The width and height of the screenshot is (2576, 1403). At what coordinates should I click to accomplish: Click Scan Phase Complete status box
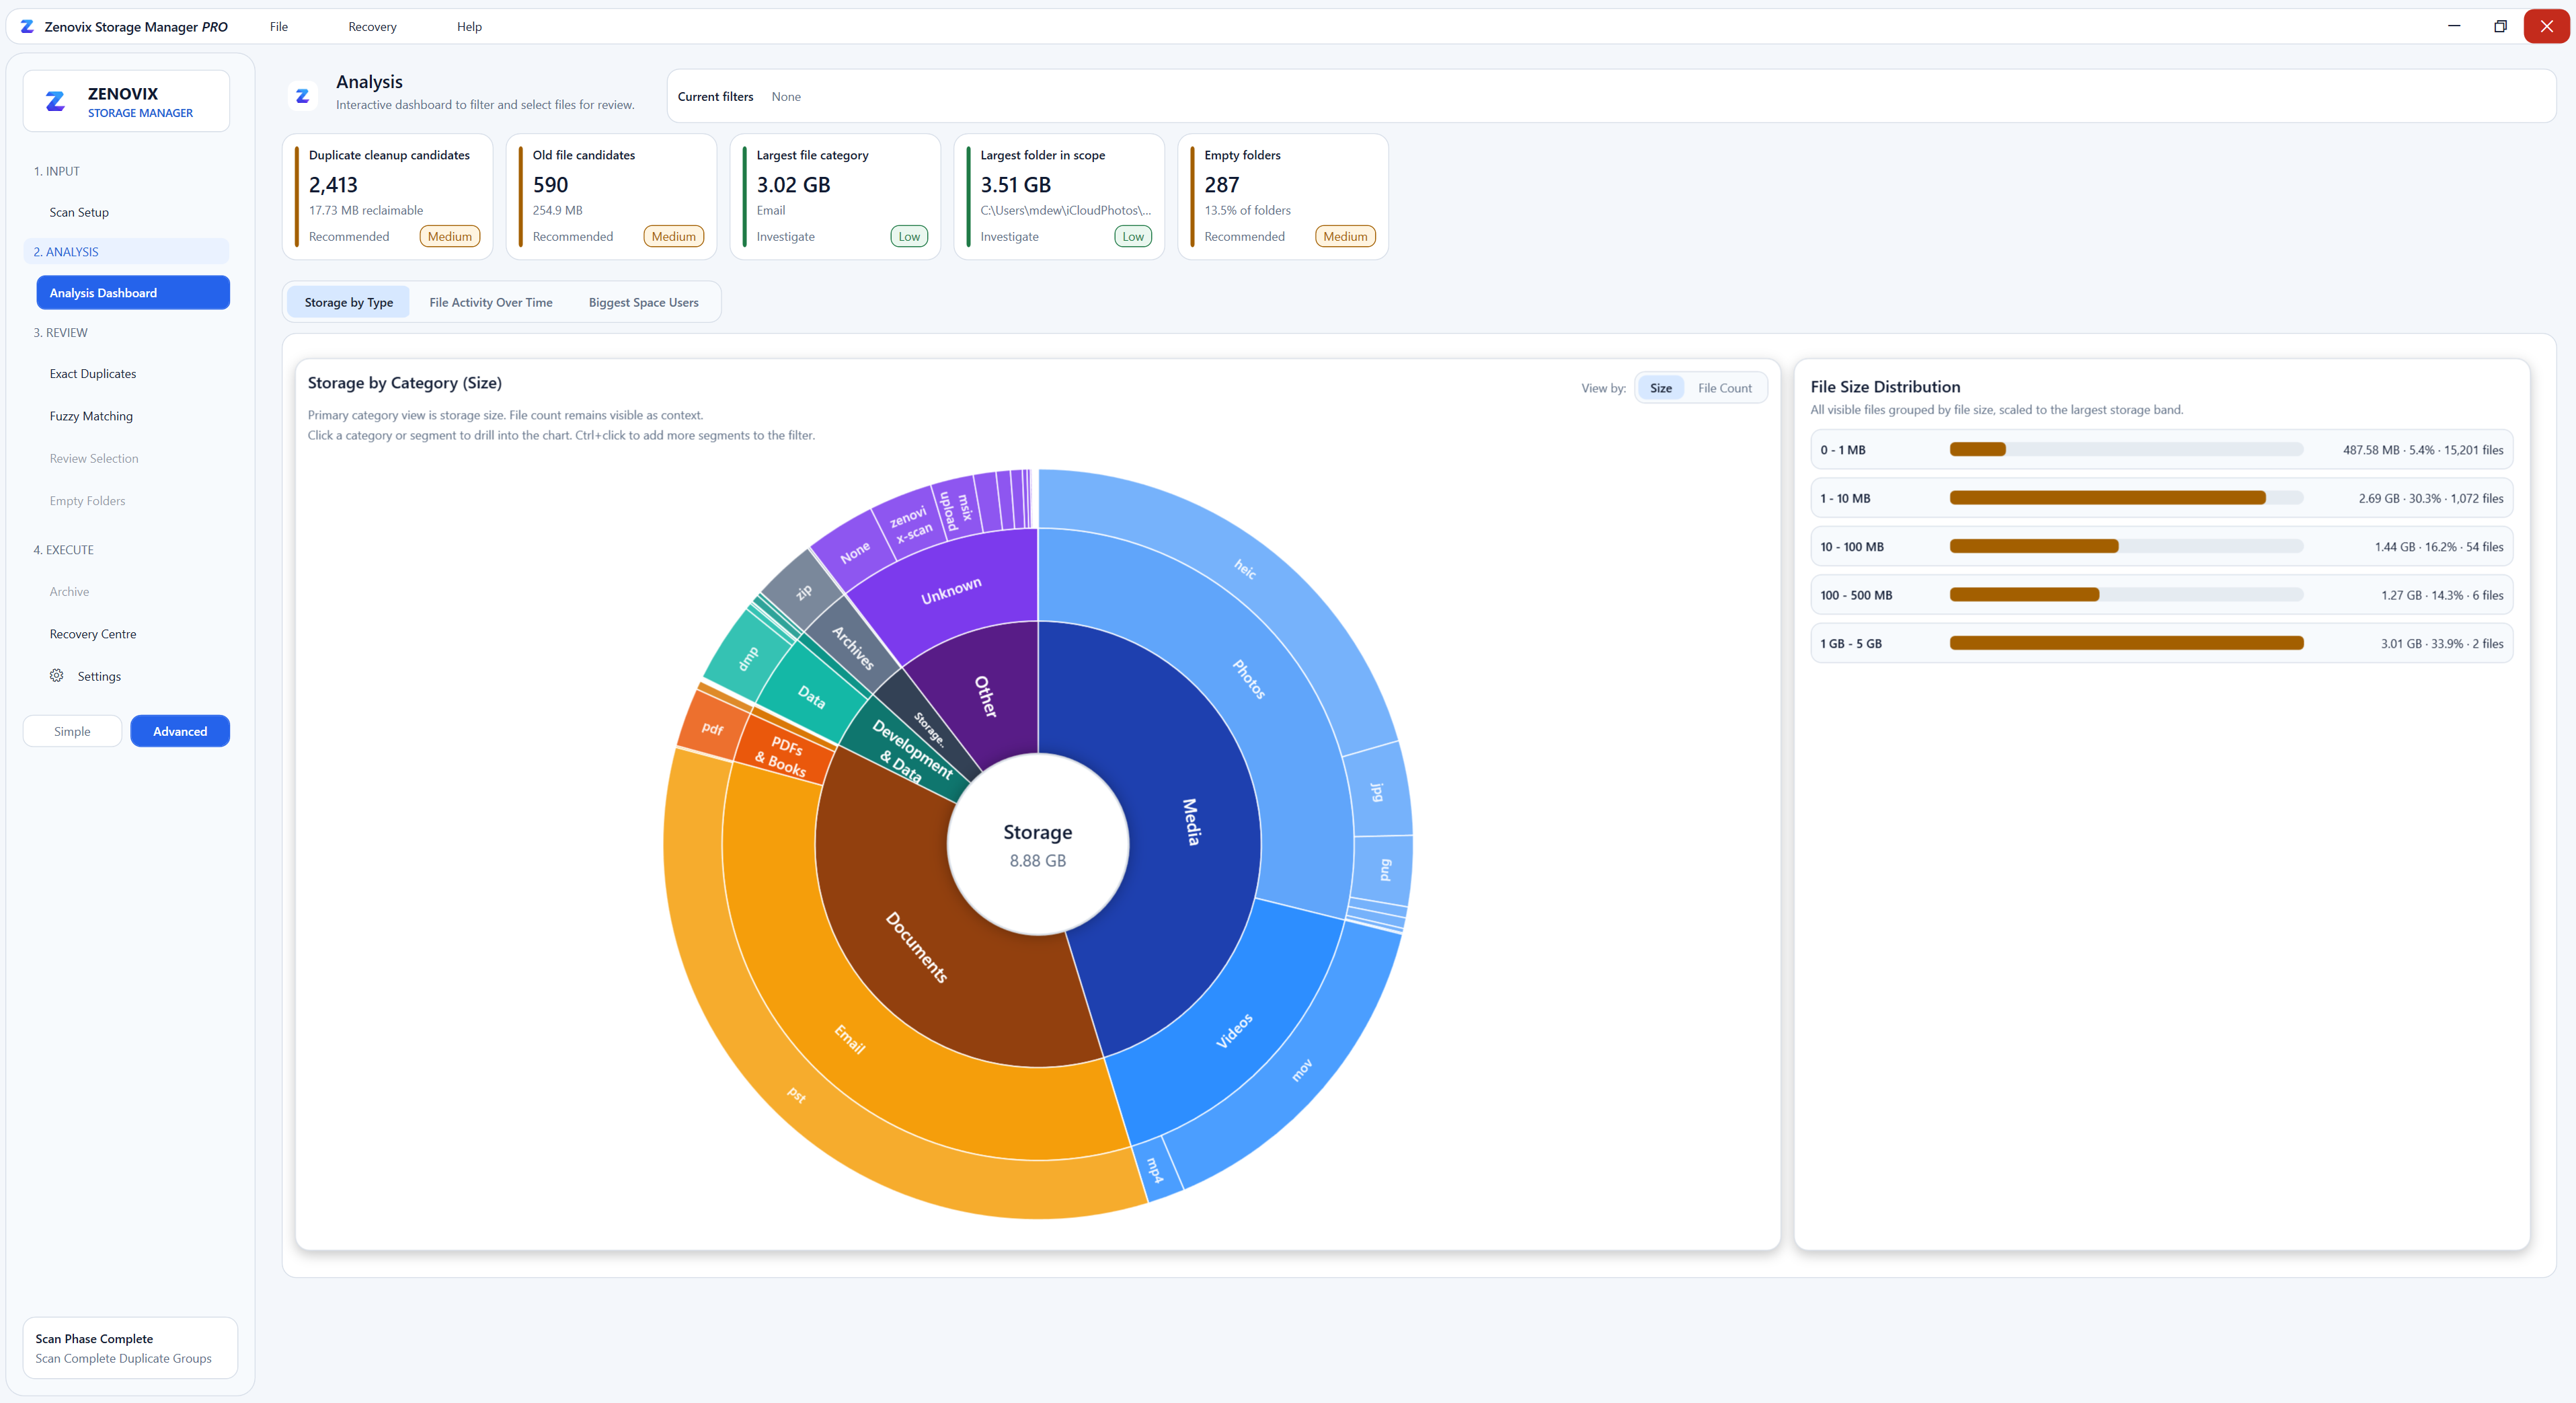pyautogui.click(x=130, y=1348)
